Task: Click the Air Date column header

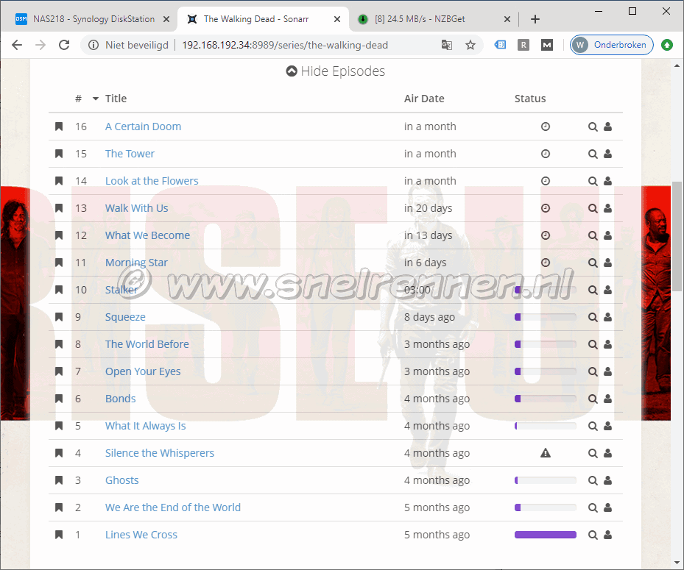Action: (424, 99)
